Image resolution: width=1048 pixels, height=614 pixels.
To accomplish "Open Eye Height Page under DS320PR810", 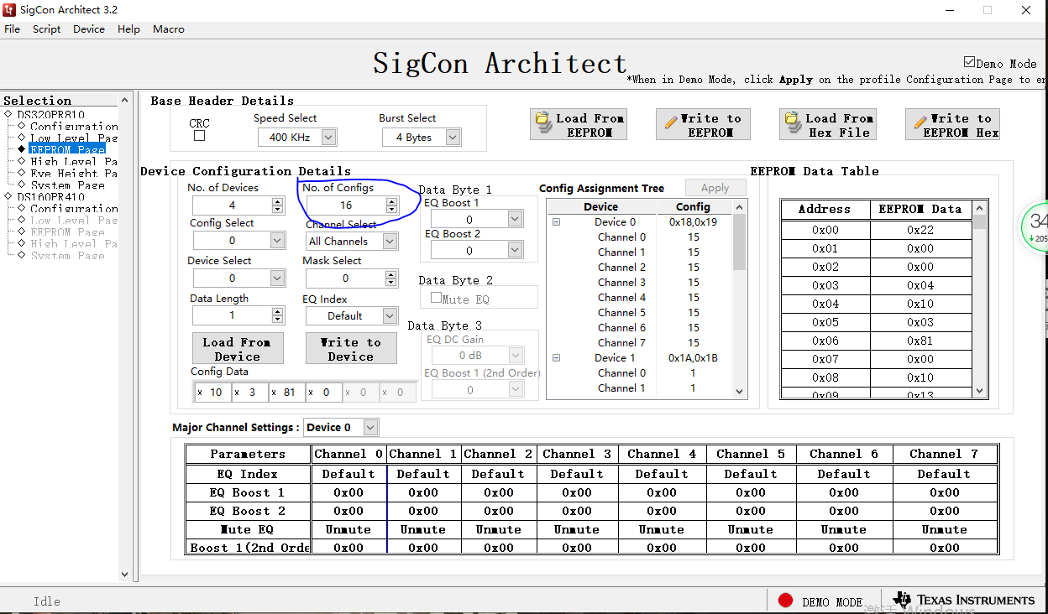I will pyautogui.click(x=74, y=173).
